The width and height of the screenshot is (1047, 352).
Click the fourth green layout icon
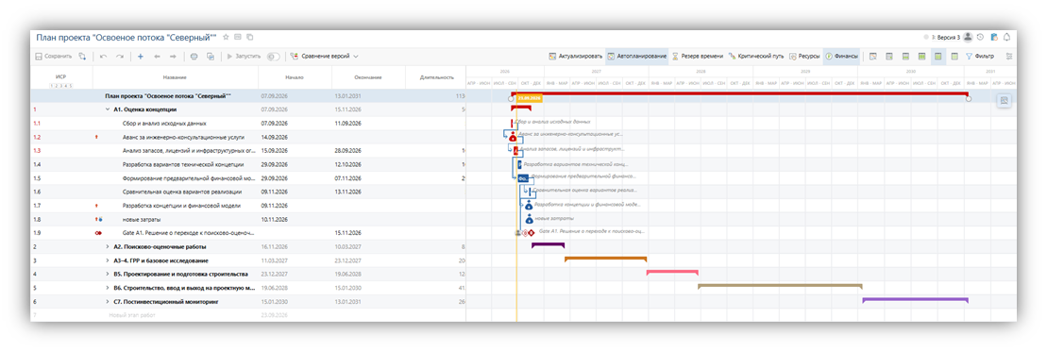922,57
